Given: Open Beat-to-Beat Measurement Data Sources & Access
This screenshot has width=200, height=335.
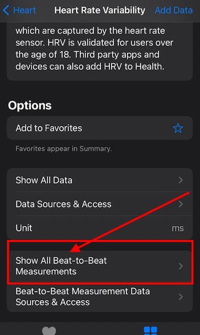Looking at the screenshot, I should tap(100, 297).
